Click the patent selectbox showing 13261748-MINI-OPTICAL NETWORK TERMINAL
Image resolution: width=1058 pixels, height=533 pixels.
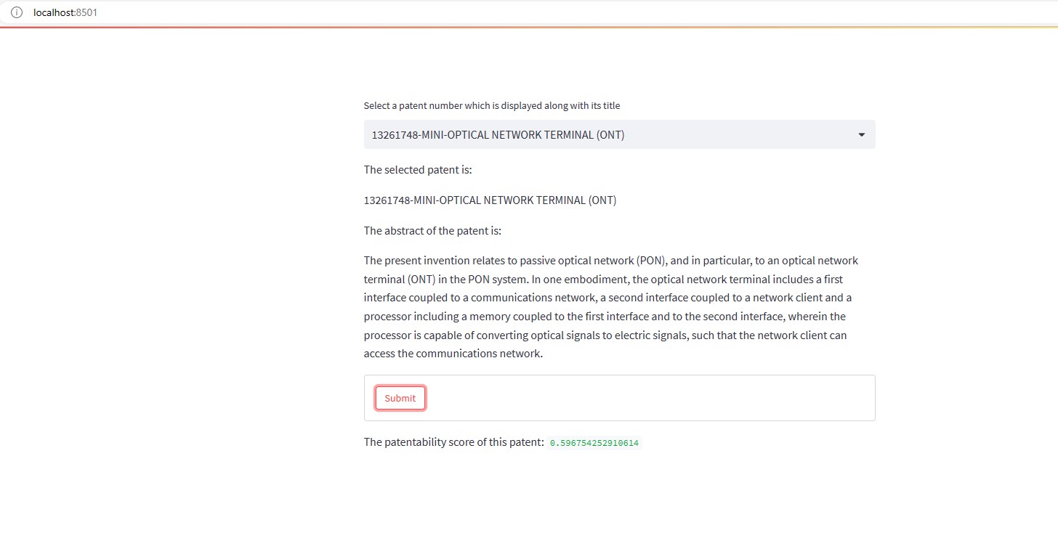[619, 134]
